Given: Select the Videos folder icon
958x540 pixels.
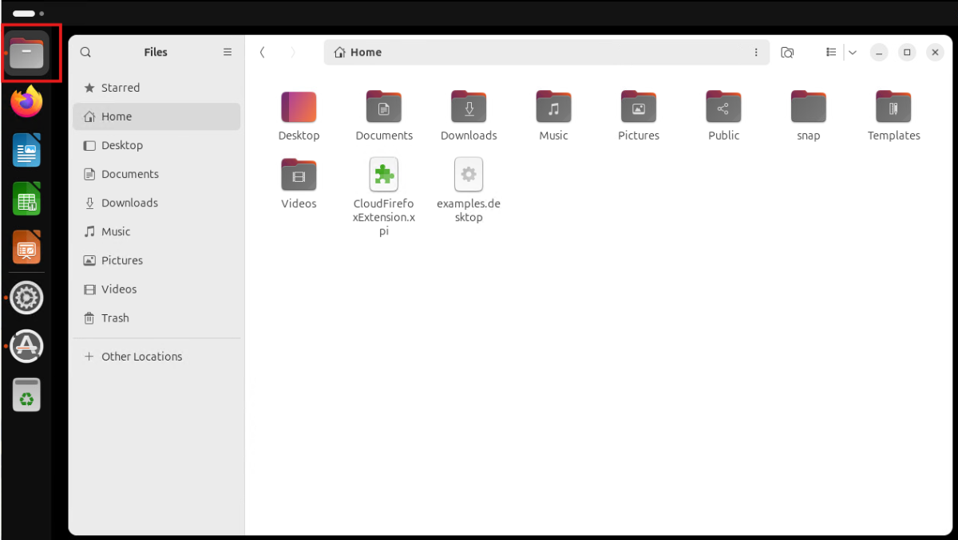Looking at the screenshot, I should pos(299,174).
